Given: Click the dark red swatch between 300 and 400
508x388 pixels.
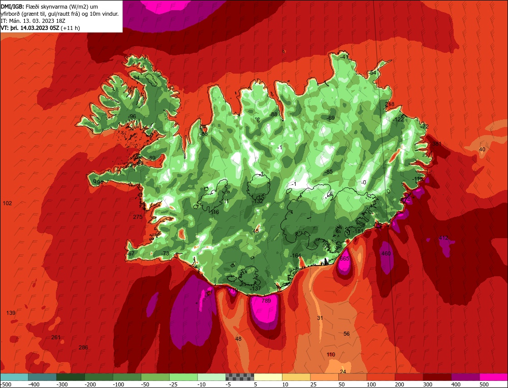Looking at the screenshot, I should 437,377.
